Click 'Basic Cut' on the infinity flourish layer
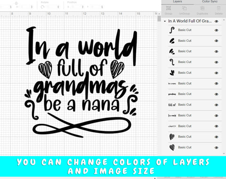Image resolution: width=226 pixels, height=179 pixels. point(185,126)
